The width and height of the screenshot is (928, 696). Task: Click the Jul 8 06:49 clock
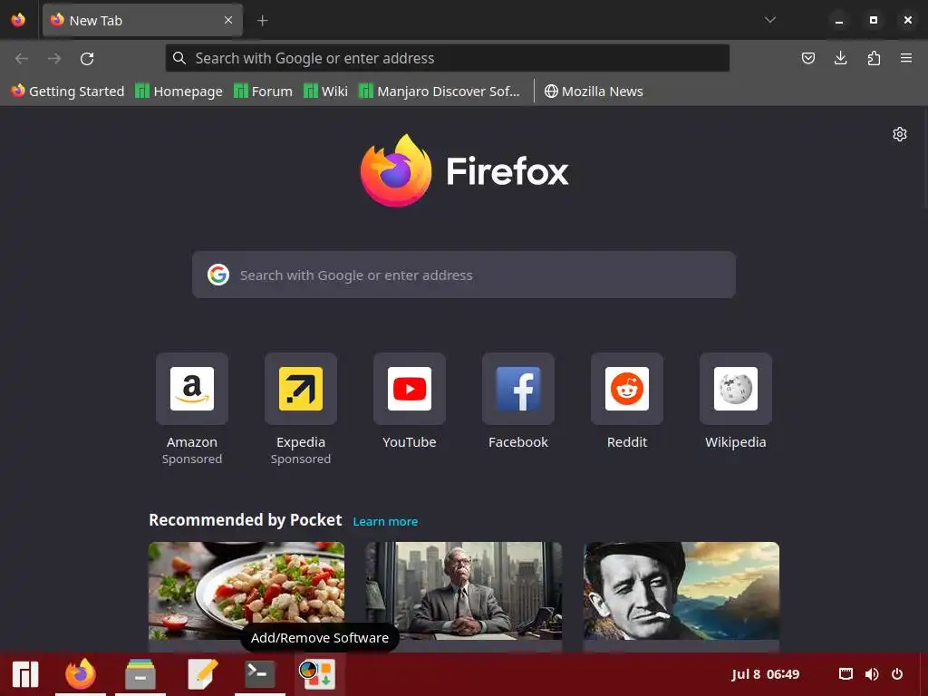click(765, 674)
